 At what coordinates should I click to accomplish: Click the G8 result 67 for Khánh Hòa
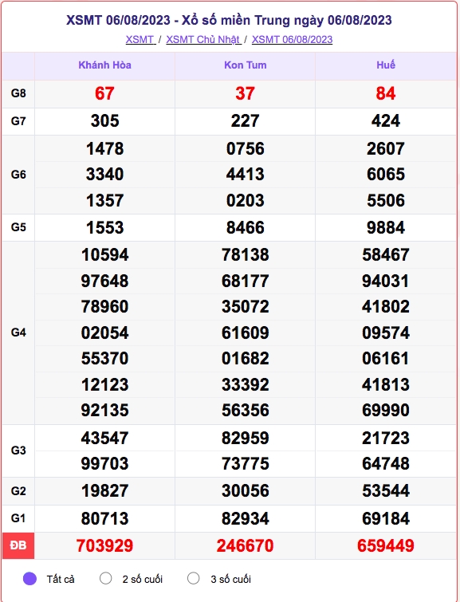pos(104,93)
